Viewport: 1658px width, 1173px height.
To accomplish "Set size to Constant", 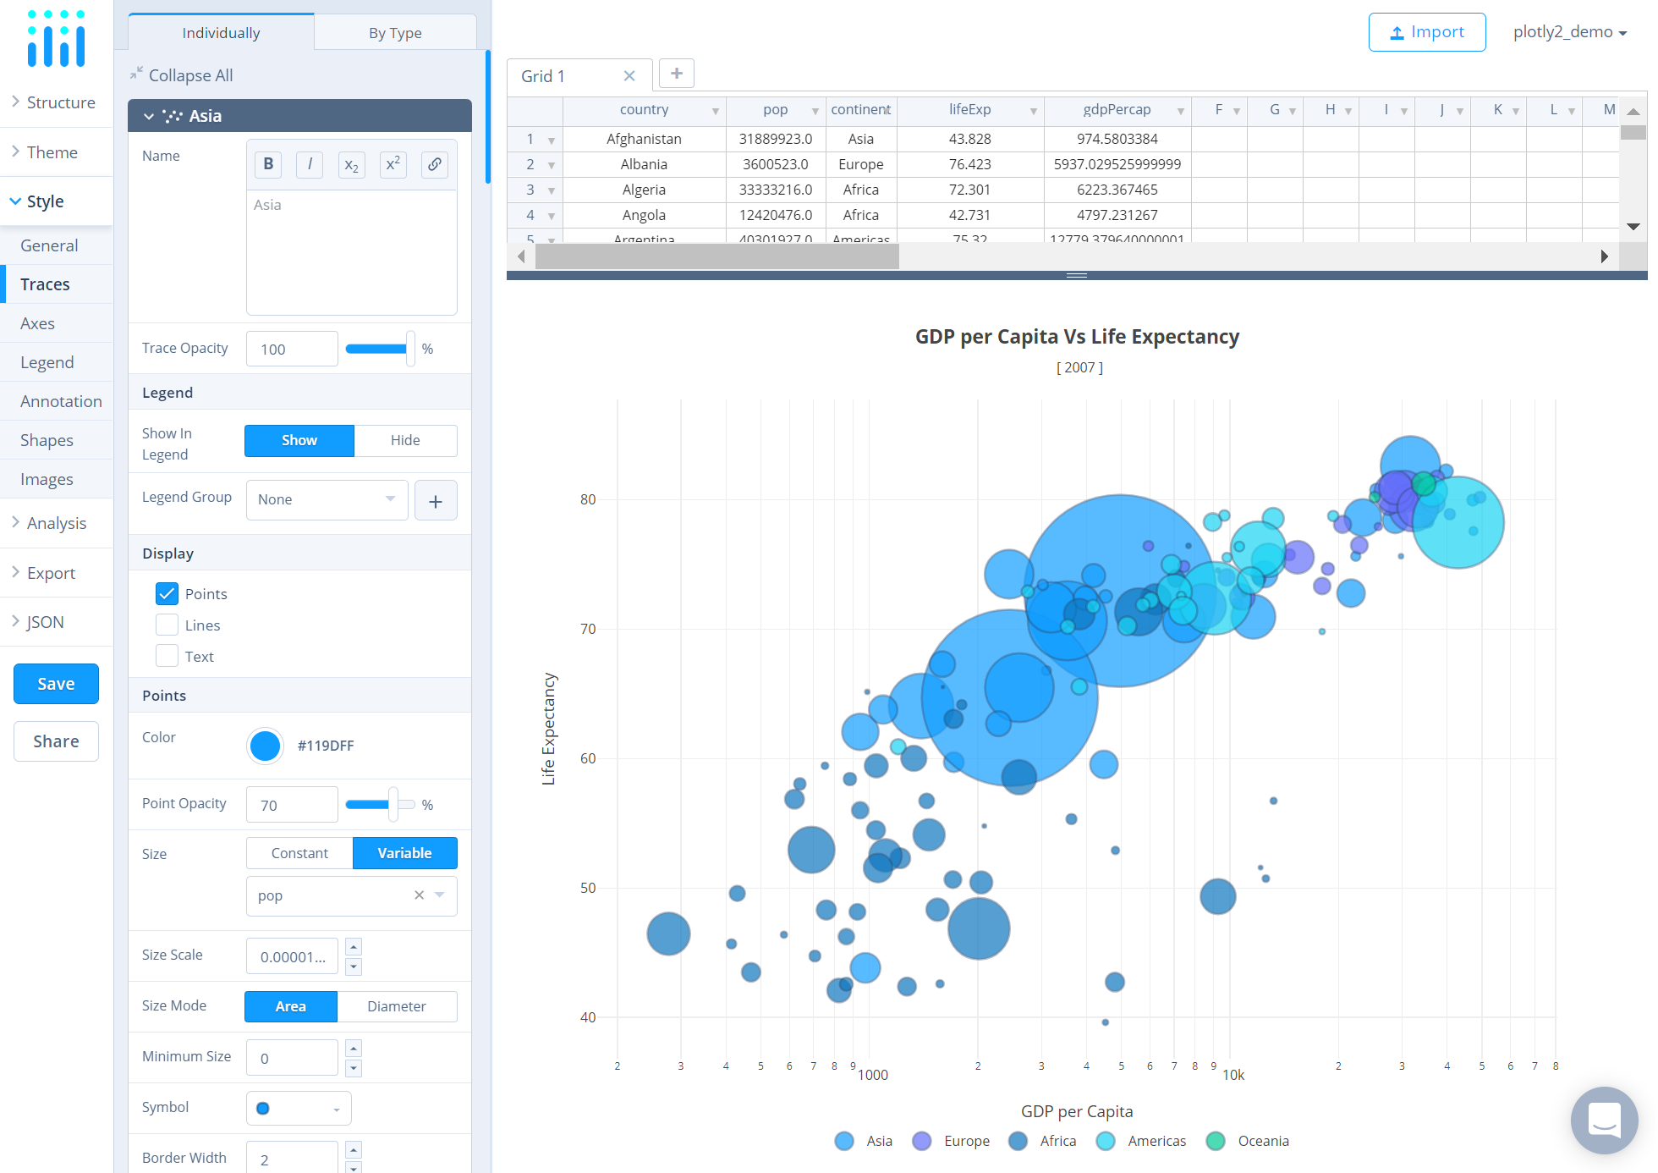I will point(299,853).
